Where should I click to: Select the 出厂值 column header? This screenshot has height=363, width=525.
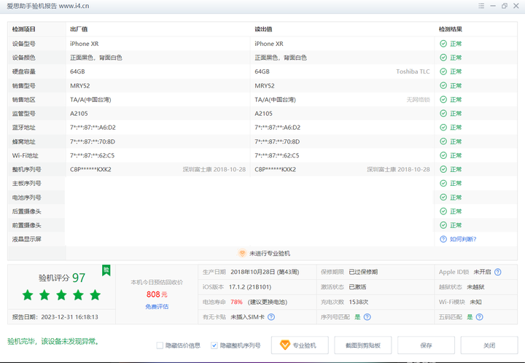click(x=79, y=29)
